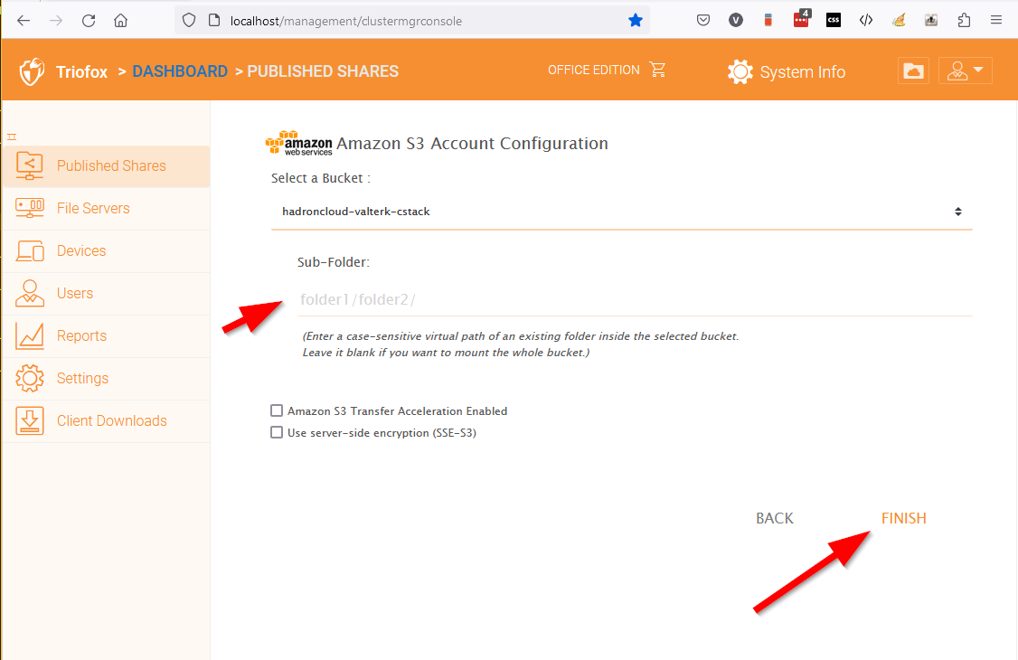This screenshot has width=1018, height=660.
Task: Click the circular V extension icon
Action: pos(736,21)
